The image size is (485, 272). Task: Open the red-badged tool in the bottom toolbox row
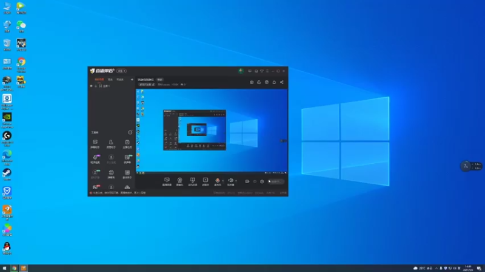click(96, 187)
